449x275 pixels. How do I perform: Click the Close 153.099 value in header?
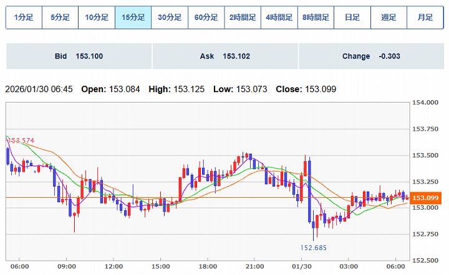coord(321,90)
